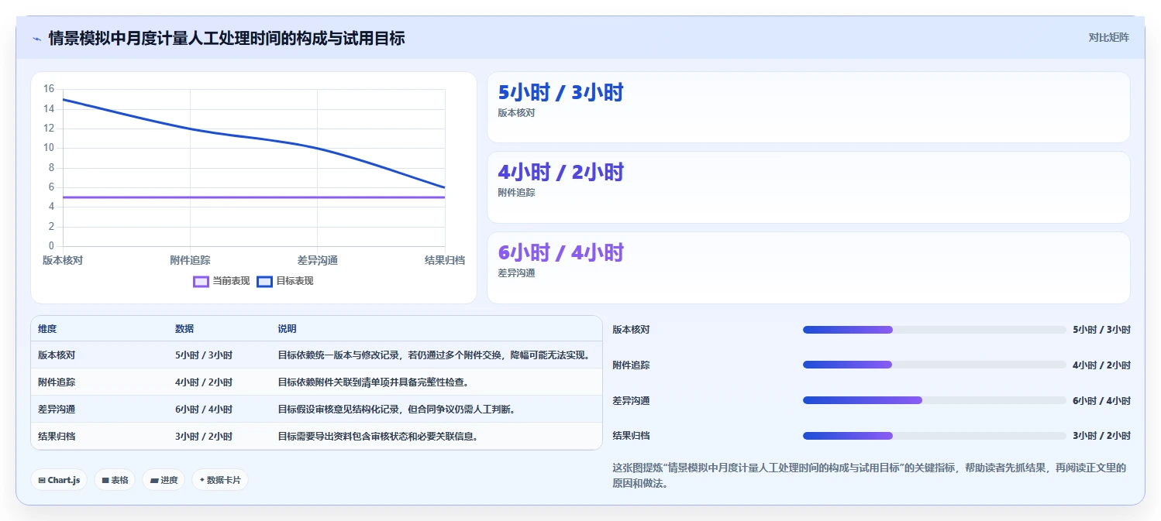Select the 表格 chip label
This screenshot has height=521, width=1161.
[x=119, y=480]
